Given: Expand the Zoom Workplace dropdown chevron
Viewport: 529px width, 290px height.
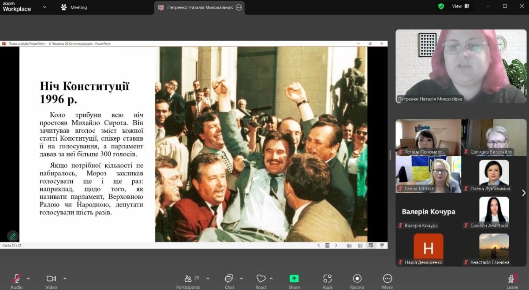Looking at the screenshot, I should tap(45, 7).
